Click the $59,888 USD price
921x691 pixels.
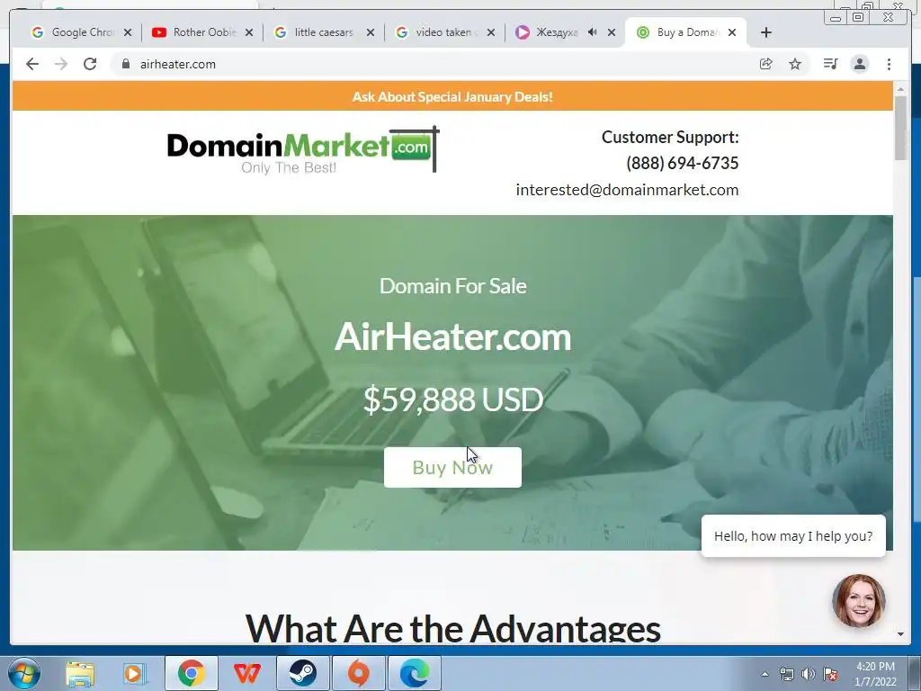point(453,399)
